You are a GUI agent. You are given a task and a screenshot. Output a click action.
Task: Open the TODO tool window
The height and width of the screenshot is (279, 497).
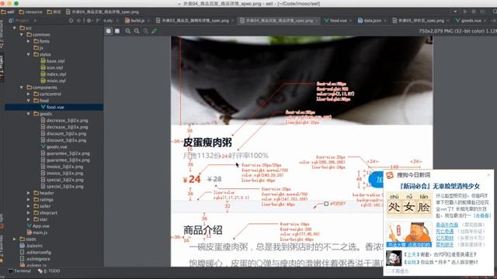tap(49, 270)
